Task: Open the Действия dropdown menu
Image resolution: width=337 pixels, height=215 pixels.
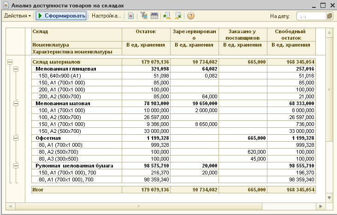Action: coord(17,16)
